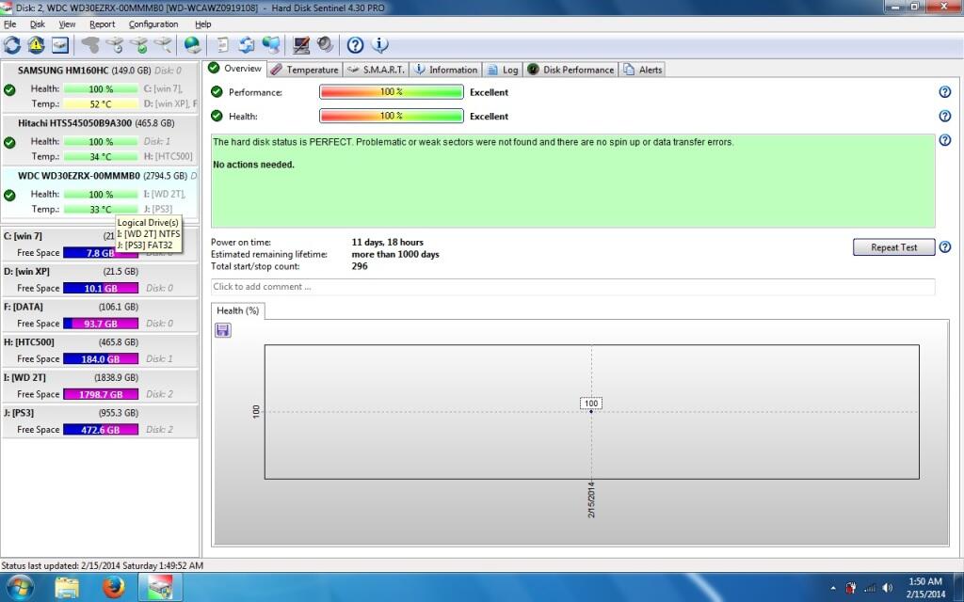This screenshot has width=964, height=602.
Task: Select the Hitachi HTS545050B9A300 disk entry
Action: tap(100, 139)
